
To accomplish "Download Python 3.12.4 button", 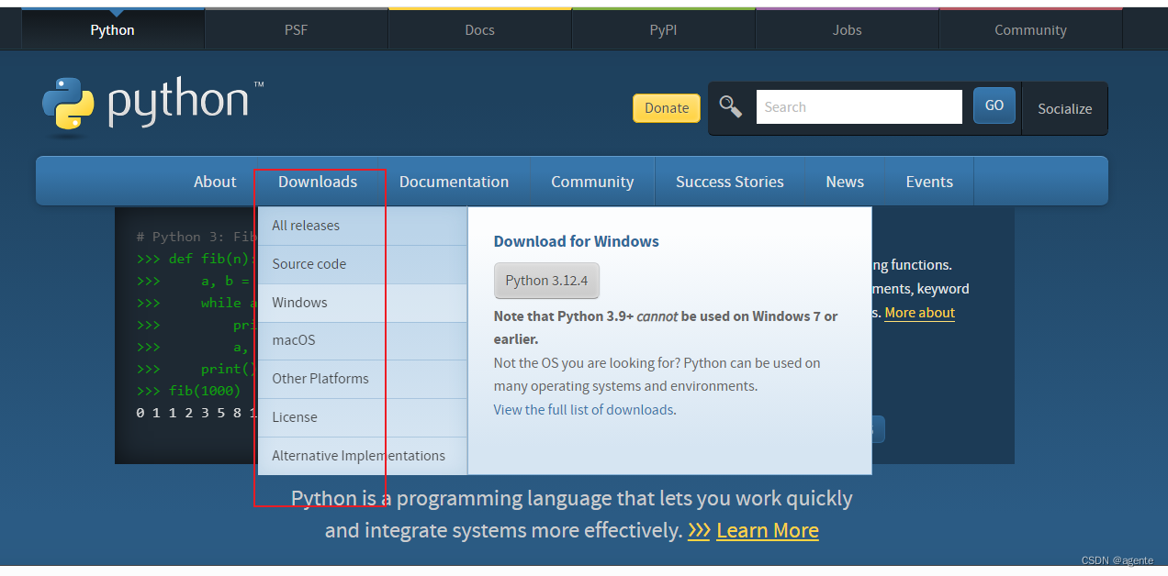I will coord(546,281).
